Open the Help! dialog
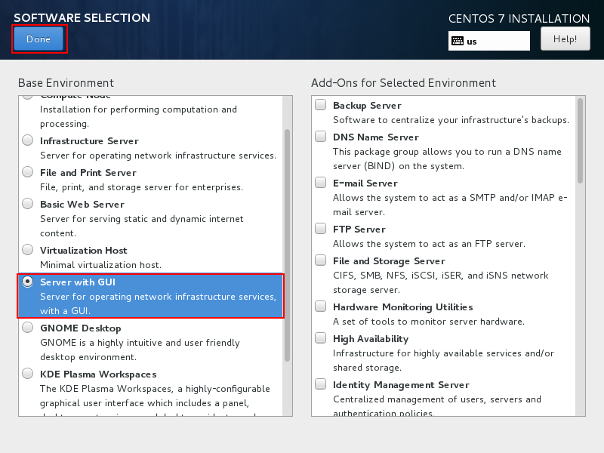Image resolution: width=604 pixels, height=453 pixels. click(565, 39)
